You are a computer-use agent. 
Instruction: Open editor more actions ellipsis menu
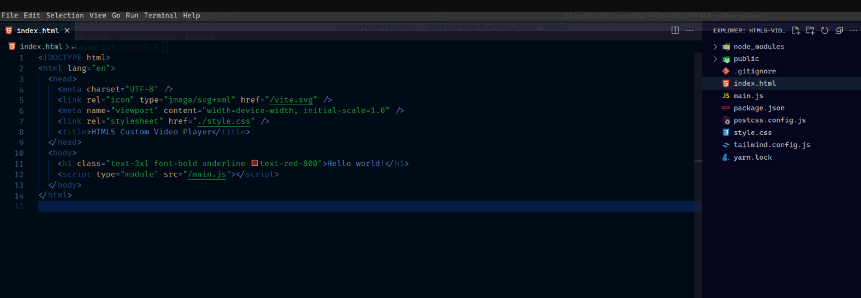689,31
